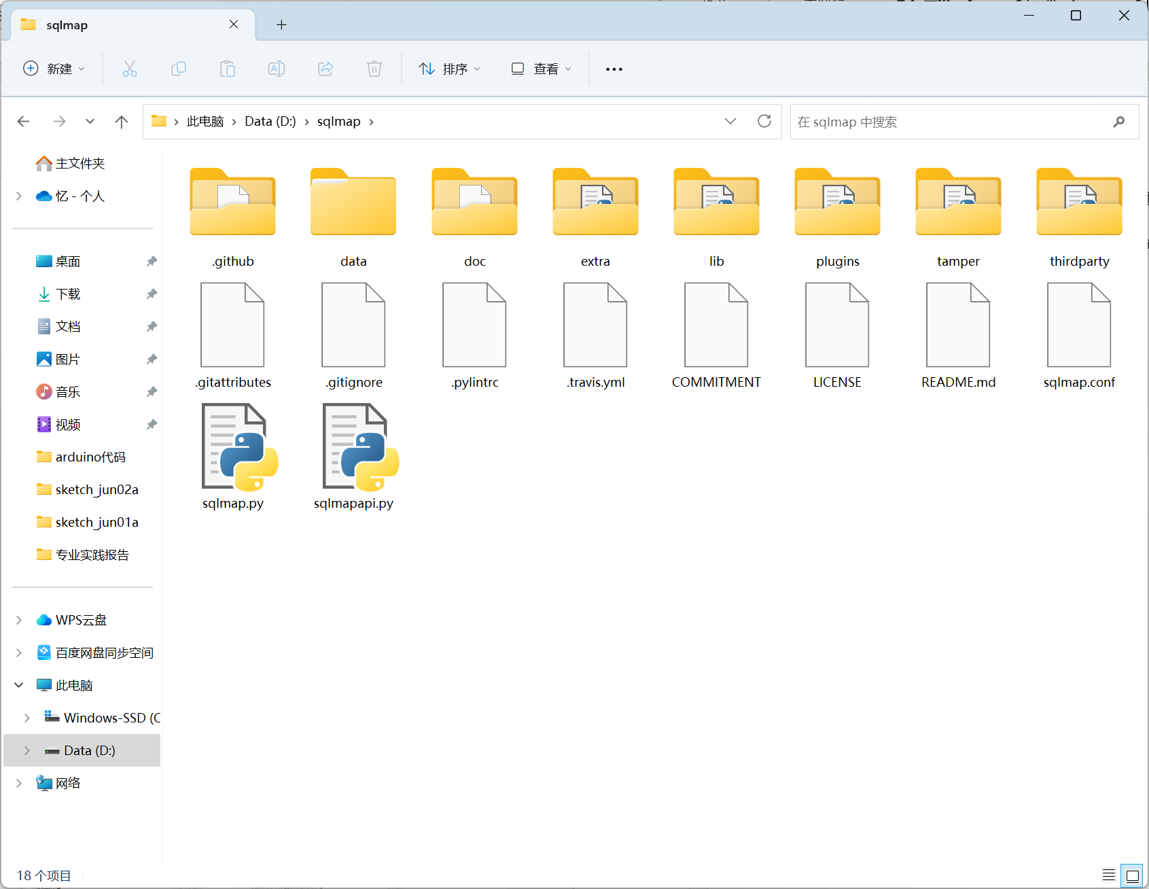Open the 排序 (Sort) dropdown
The width and height of the screenshot is (1149, 889).
click(450, 69)
